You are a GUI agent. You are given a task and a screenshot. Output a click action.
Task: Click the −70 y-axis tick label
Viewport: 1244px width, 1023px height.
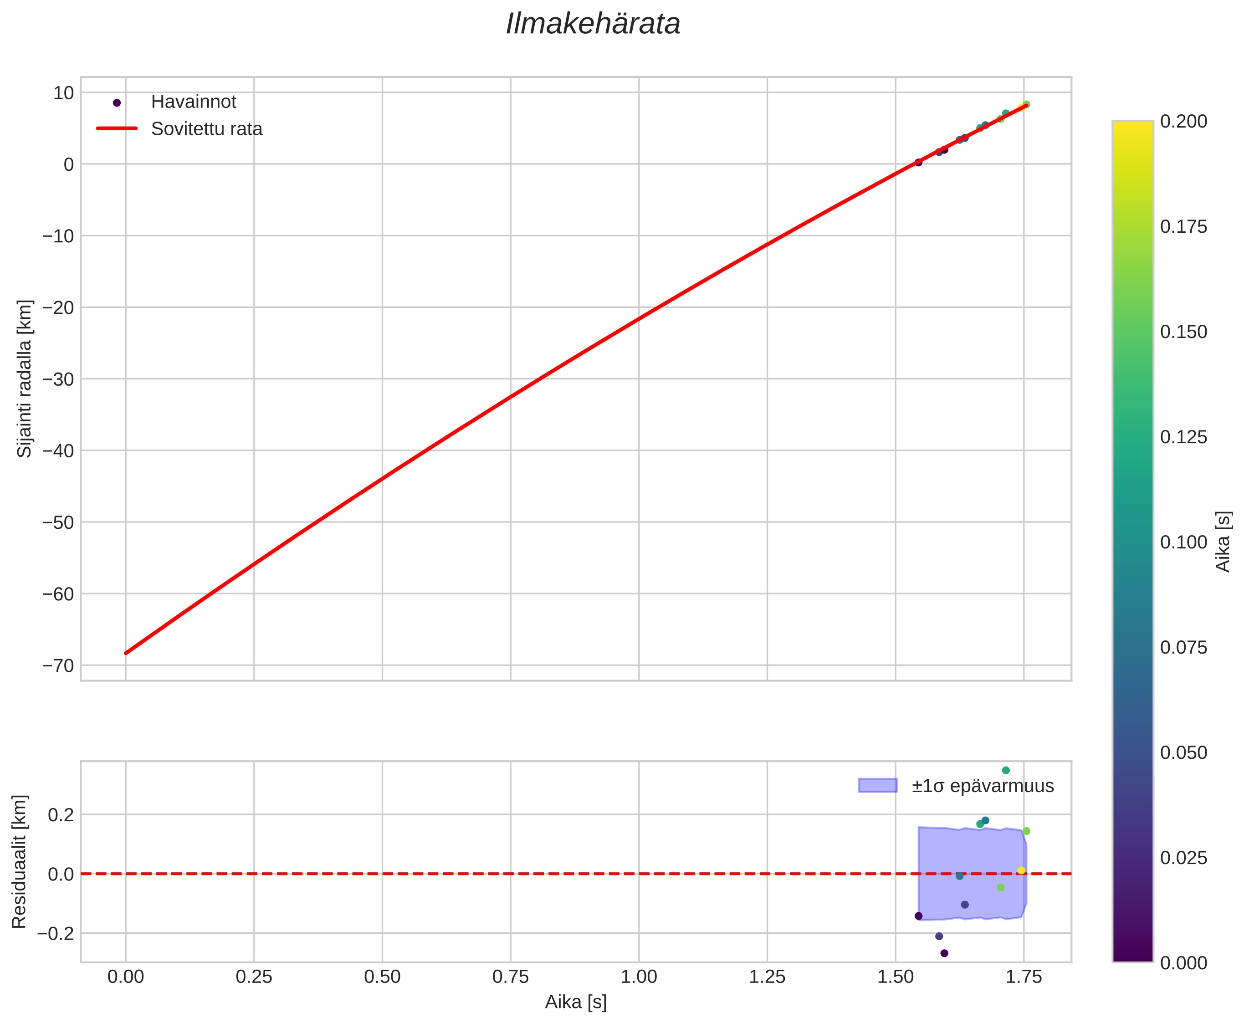coord(58,666)
